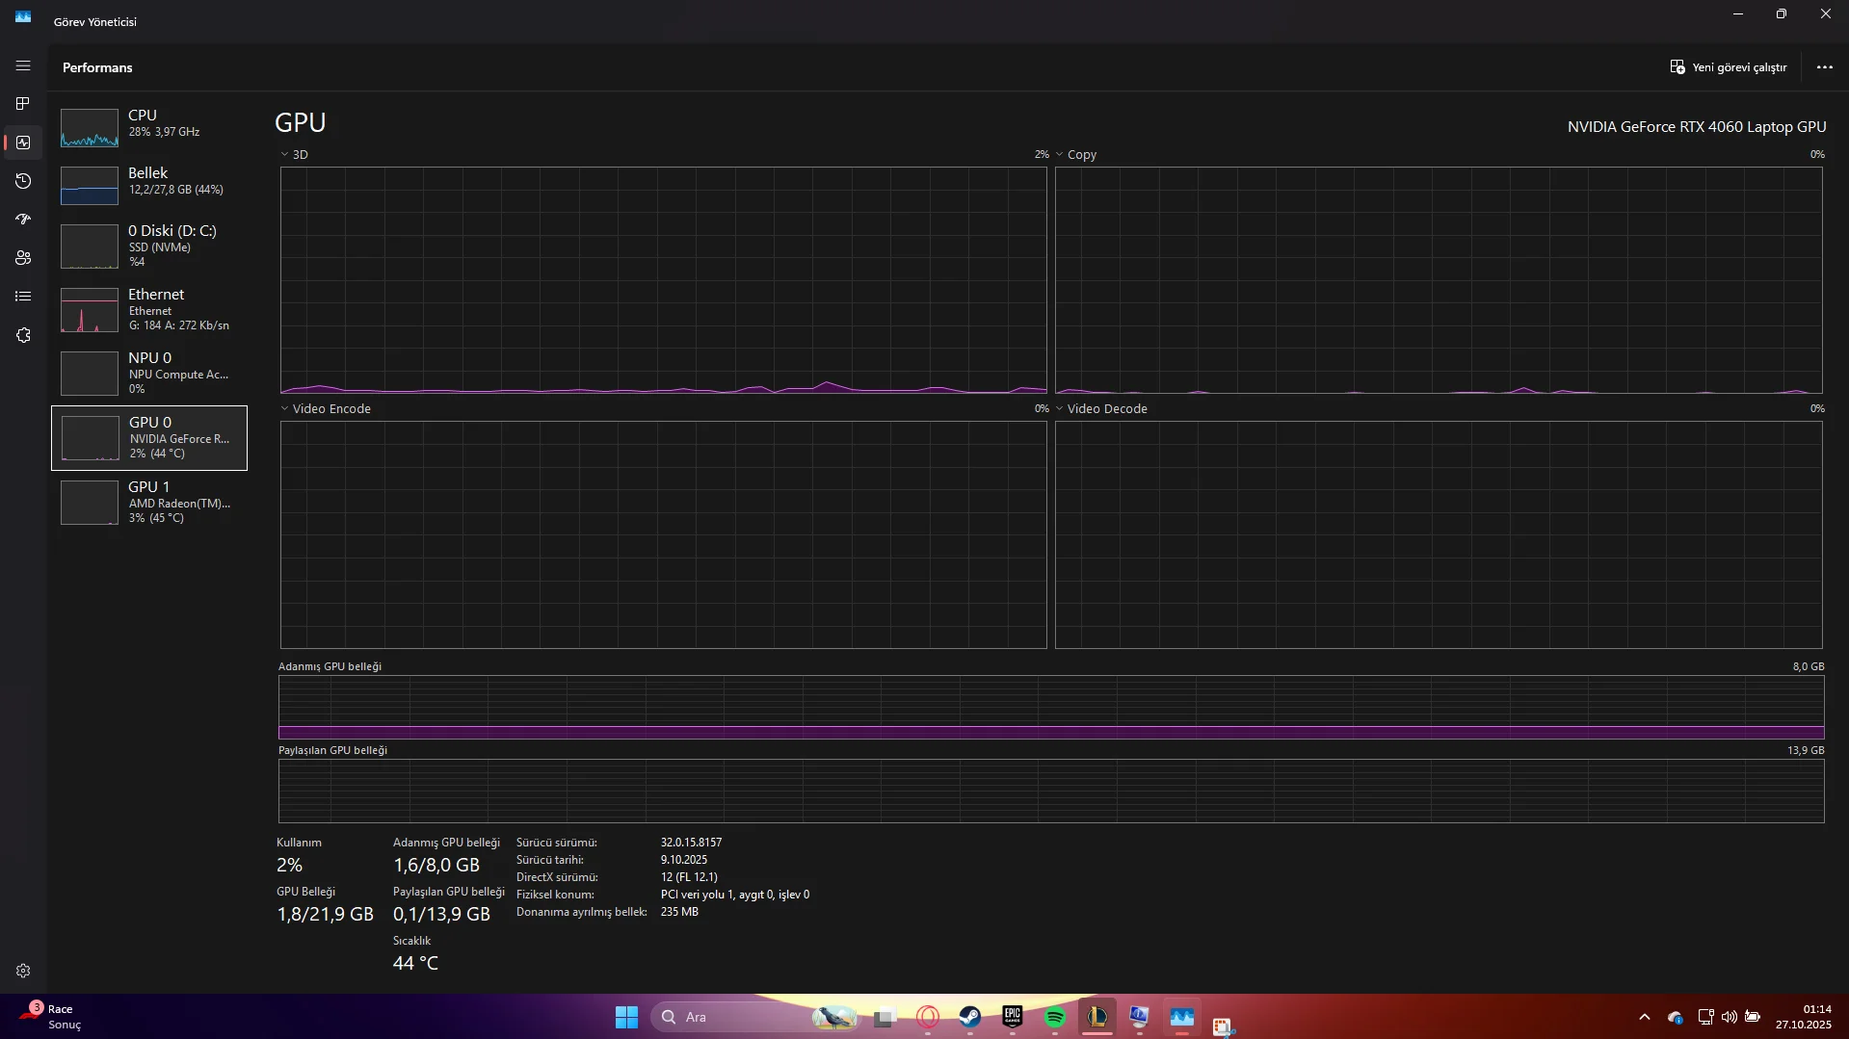Select the NPU 0 item
Viewport: 1849px width, 1039px height.
(x=149, y=373)
